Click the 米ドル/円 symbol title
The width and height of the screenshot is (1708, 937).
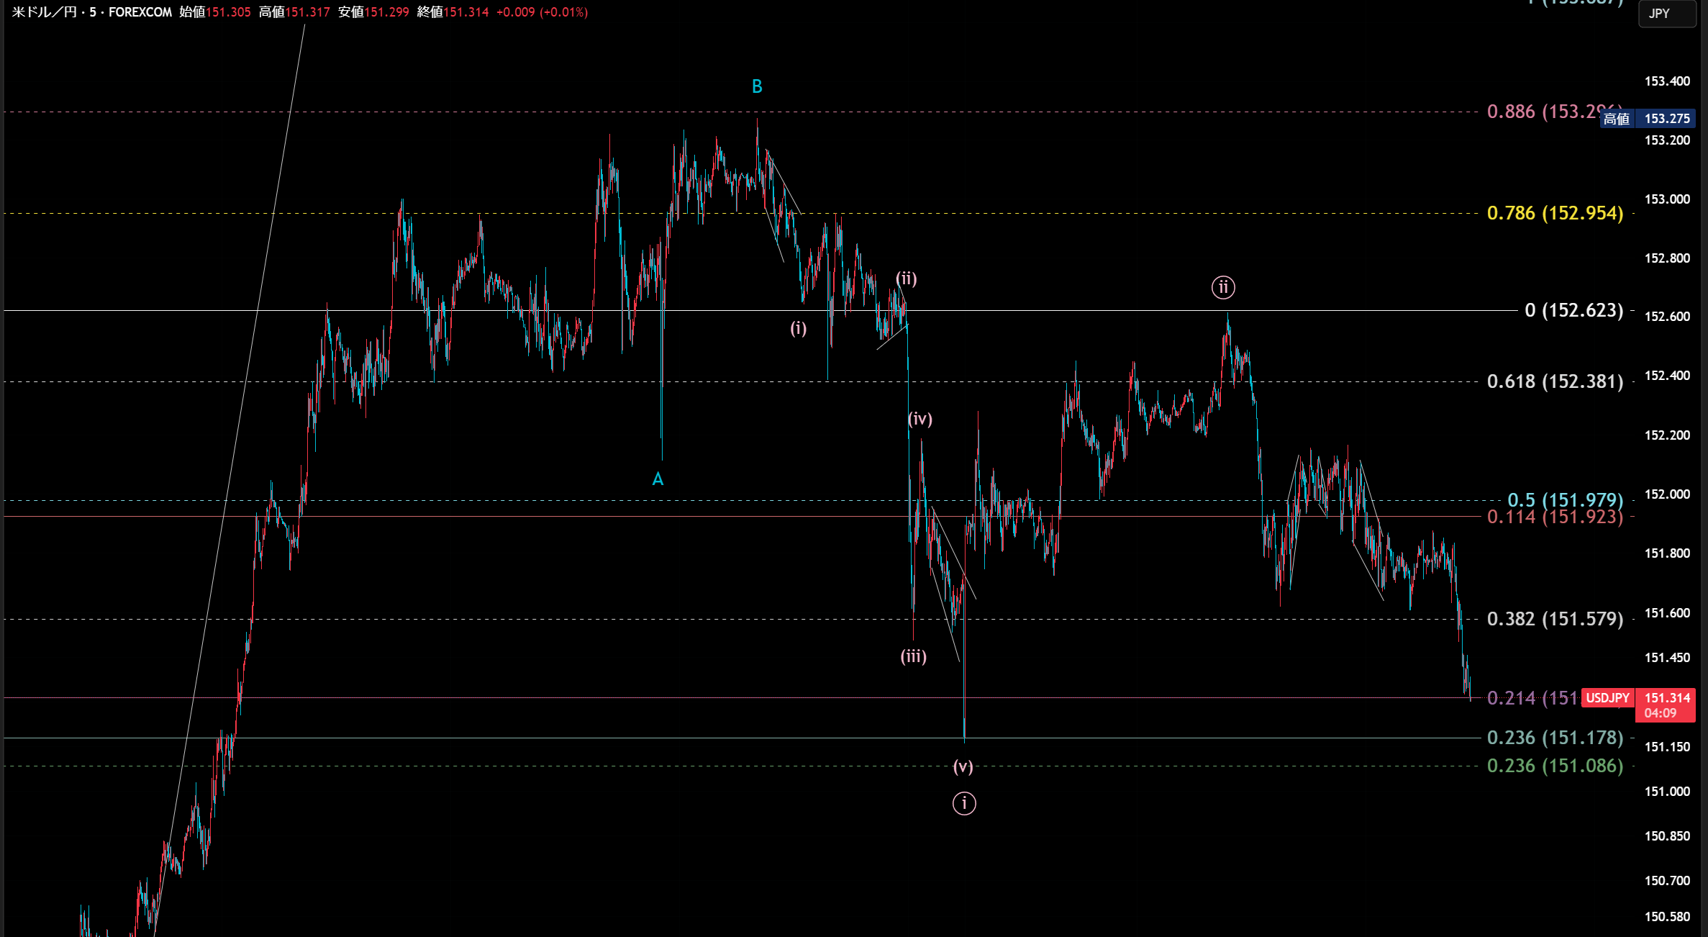(x=45, y=12)
